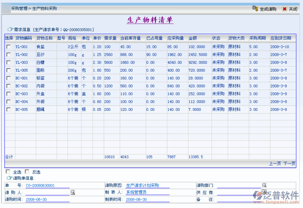Click the hand icon beside 需求信息
This screenshot has width=303, height=208.
point(10,29)
